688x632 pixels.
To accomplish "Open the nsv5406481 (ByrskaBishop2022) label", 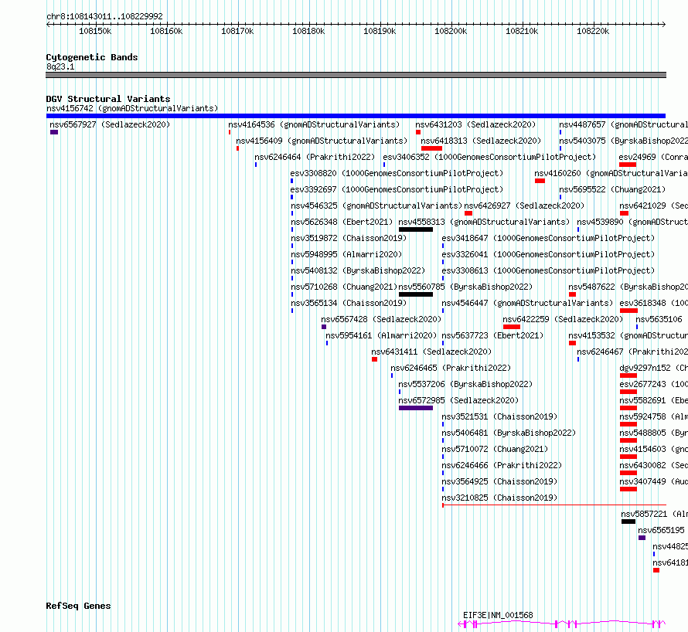I will click(x=509, y=433).
